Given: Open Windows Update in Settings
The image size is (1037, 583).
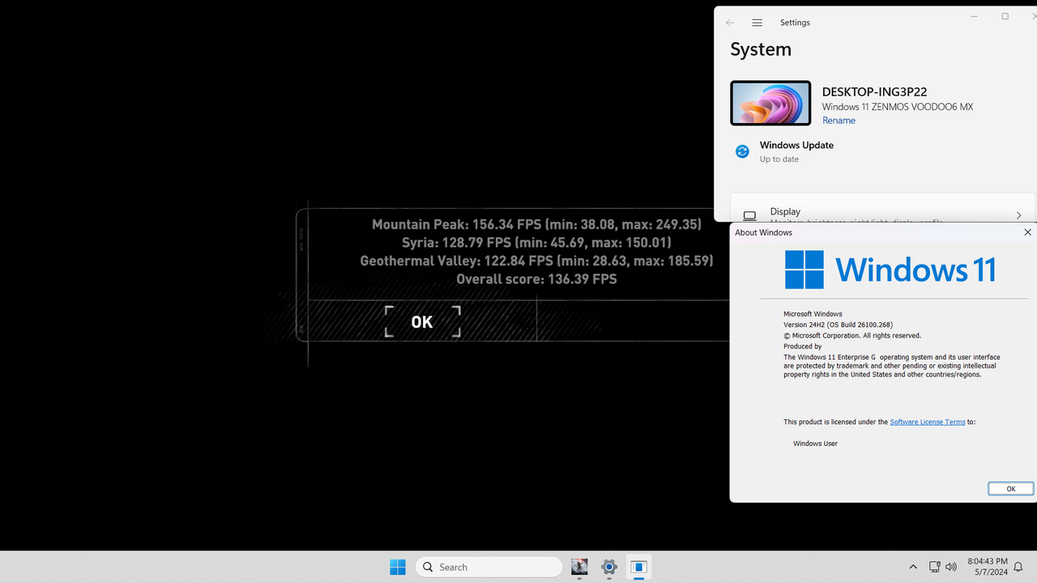Looking at the screenshot, I should tap(796, 151).
